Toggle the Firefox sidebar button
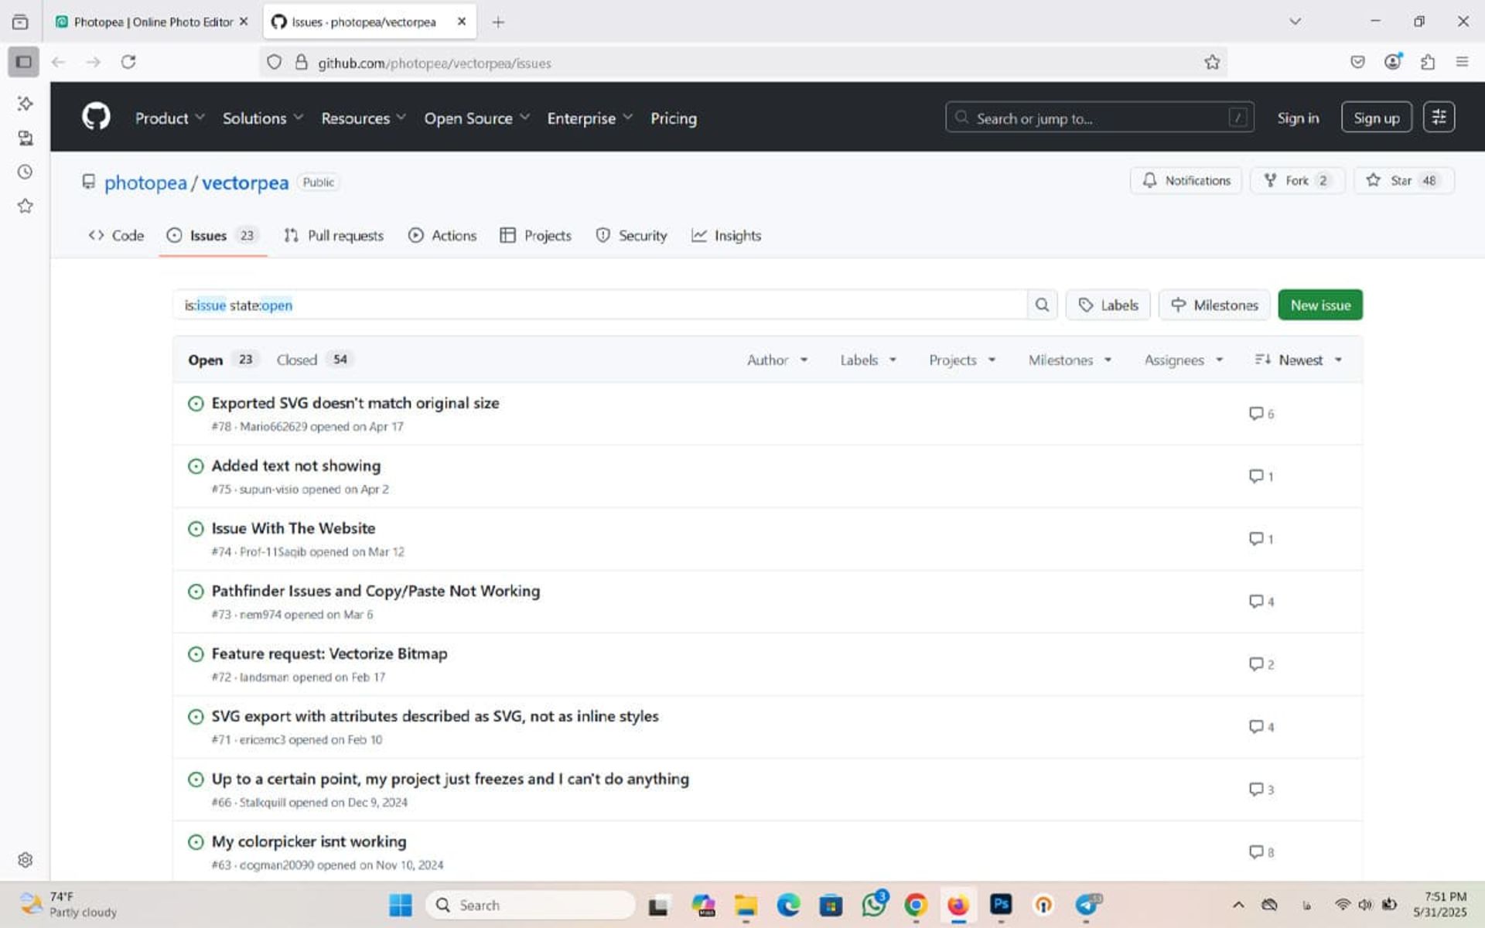1485x928 pixels. pos(23,62)
